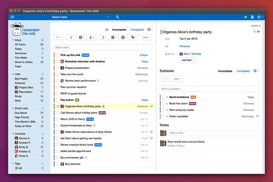Viewport: 273px width, 182px height.
Task: Collapse the Smart Lists section
Action: pyautogui.click(x=13, y=109)
